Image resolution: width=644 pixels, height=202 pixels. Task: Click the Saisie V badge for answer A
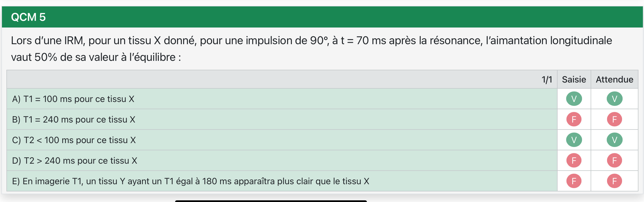click(574, 99)
